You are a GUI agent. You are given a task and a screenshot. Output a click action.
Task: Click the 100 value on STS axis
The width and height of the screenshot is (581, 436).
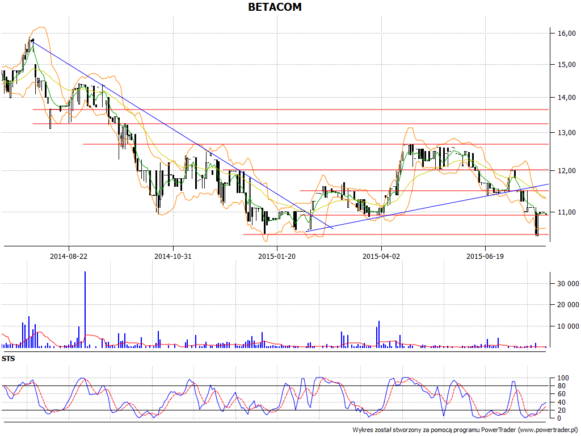coord(563,378)
